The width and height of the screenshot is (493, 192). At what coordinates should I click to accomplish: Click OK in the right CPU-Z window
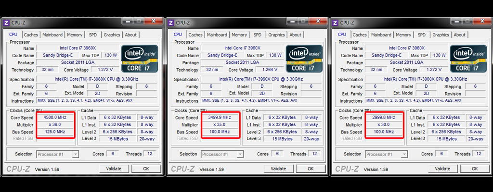tap(475, 169)
